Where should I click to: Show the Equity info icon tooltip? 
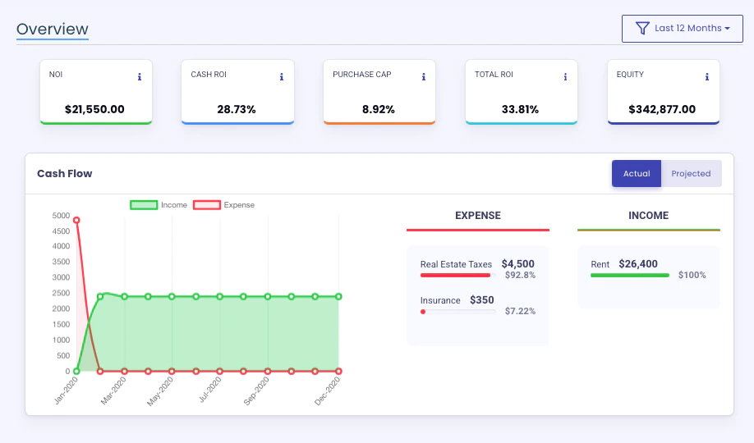[707, 77]
